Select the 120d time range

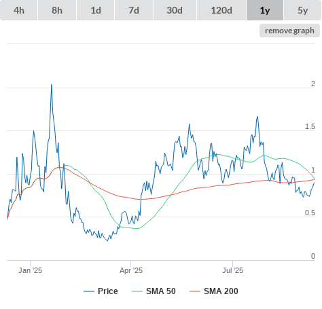(221, 10)
